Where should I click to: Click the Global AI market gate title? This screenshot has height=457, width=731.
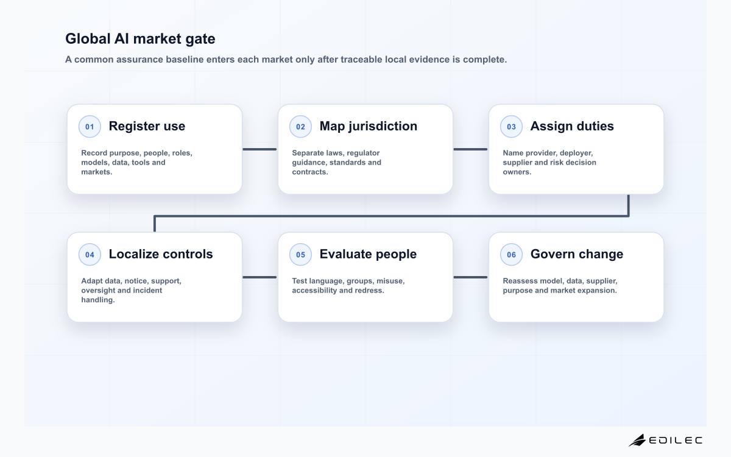[x=140, y=39]
